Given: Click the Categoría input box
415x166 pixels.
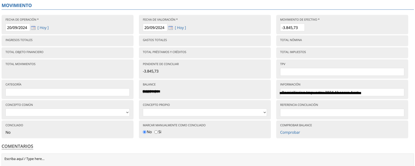Looking at the screenshot, I should [67, 92].
